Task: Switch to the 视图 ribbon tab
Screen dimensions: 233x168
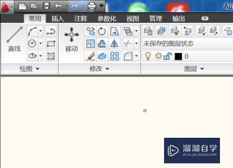Action: 133,19
